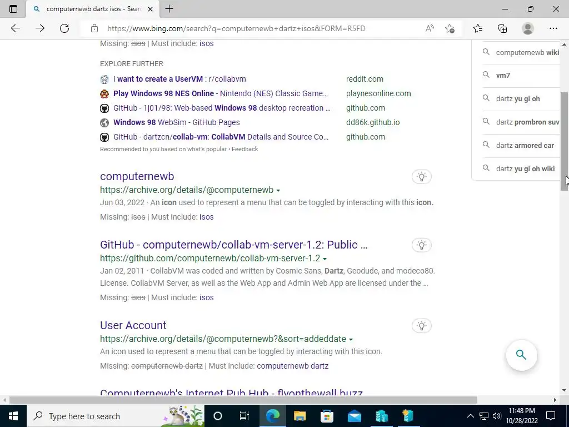569x427 pixels.
Task: Select 'computernewb wiki' related search
Action: pos(527,53)
